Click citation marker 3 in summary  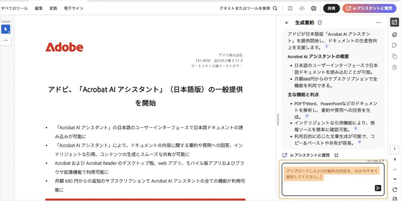355,128
